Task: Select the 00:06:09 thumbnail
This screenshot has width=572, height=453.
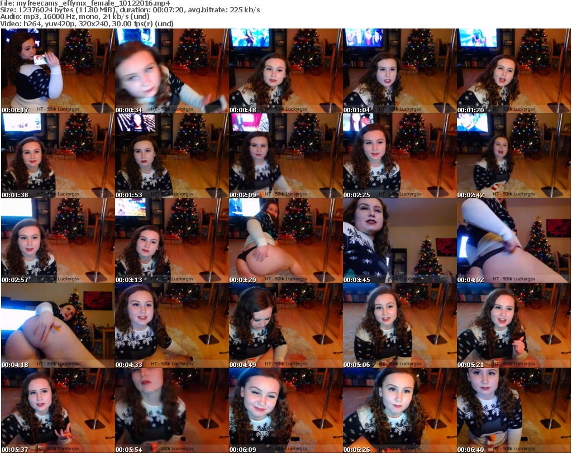Action: [x=285, y=411]
